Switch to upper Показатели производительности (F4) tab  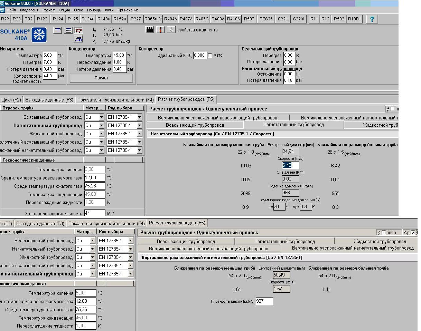pos(115,100)
